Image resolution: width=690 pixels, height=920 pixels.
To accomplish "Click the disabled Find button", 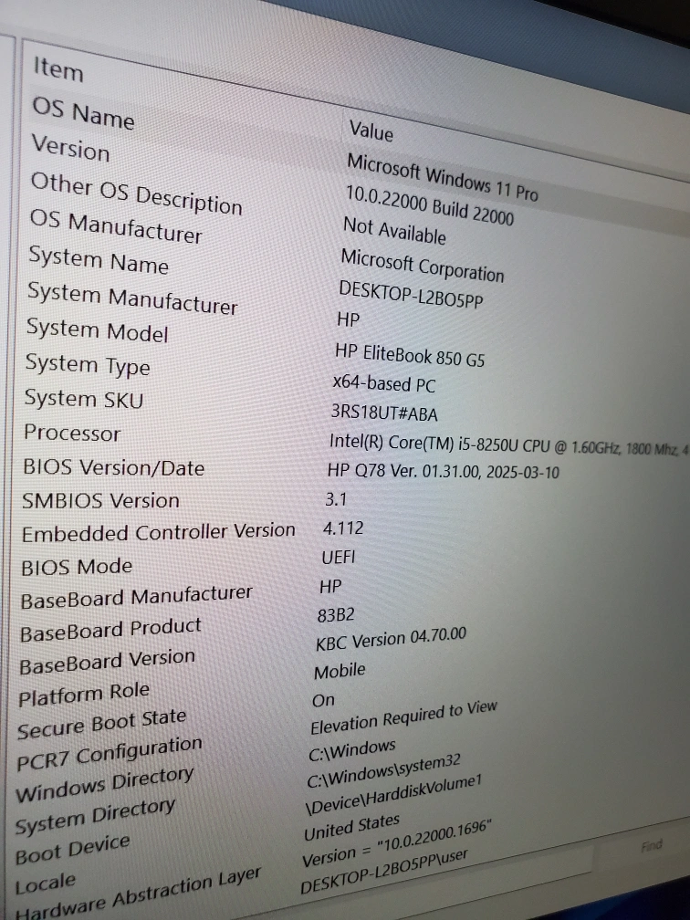I will point(651,846).
